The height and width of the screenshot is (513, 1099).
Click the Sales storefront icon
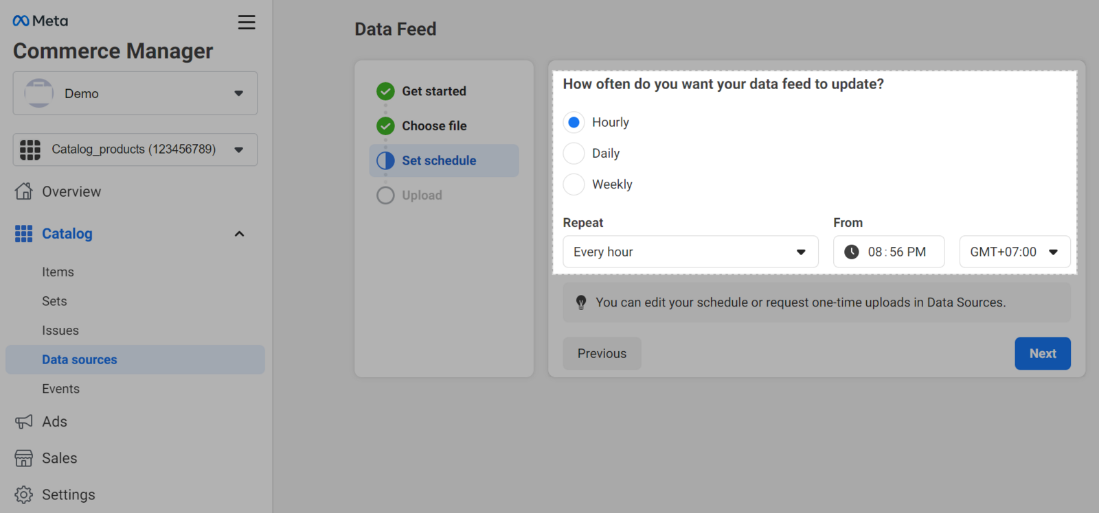click(24, 458)
